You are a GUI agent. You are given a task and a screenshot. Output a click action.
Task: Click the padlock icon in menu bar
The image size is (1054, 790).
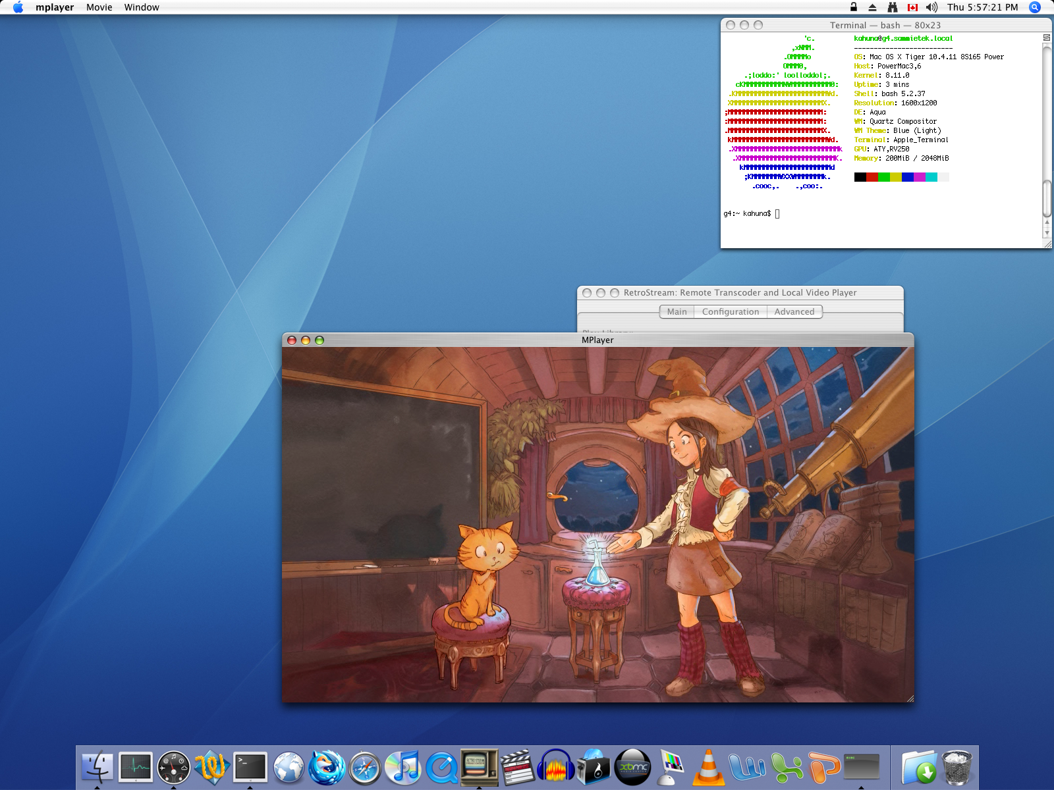tap(854, 7)
